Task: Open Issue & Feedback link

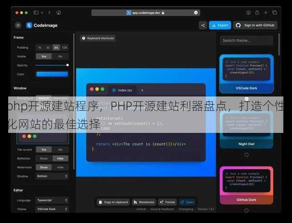Action: click(x=162, y=209)
